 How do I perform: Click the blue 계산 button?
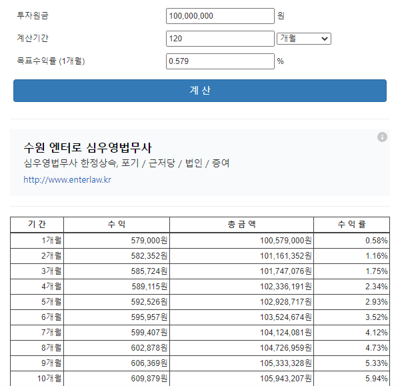[x=200, y=91]
